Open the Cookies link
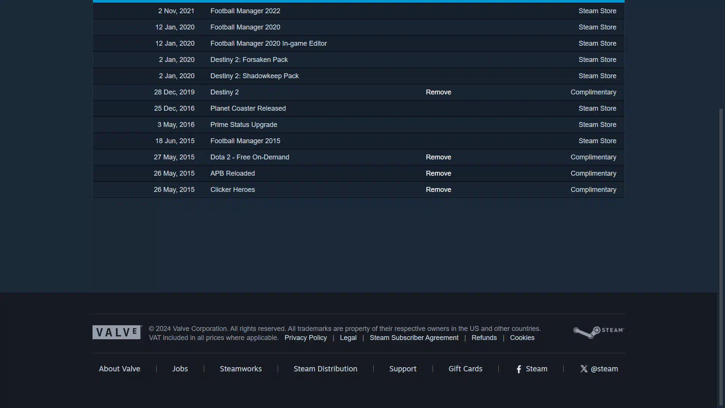Viewport: 725px width, 408px height. 522,338
